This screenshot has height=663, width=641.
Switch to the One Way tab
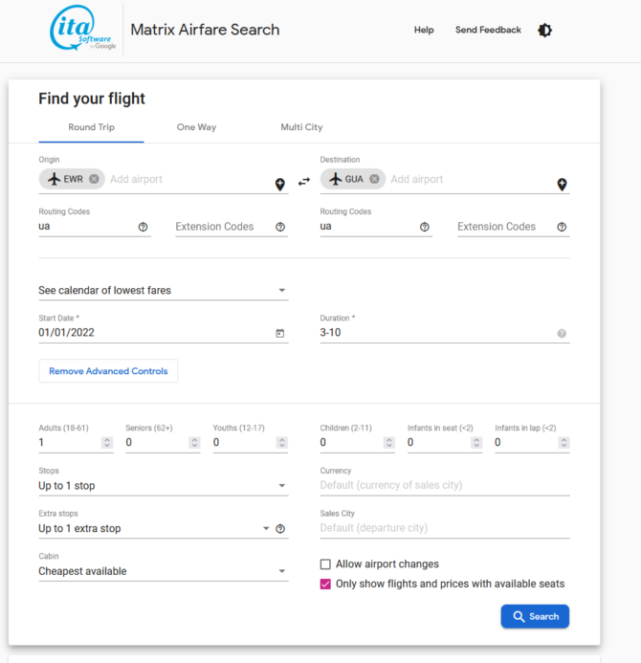pyautogui.click(x=197, y=127)
